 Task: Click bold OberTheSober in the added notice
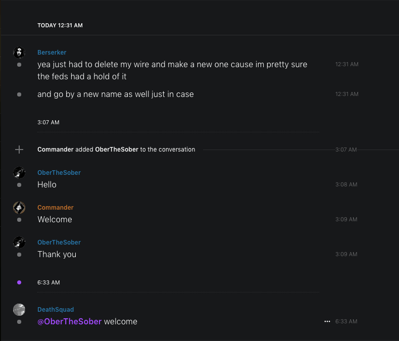[x=117, y=150]
